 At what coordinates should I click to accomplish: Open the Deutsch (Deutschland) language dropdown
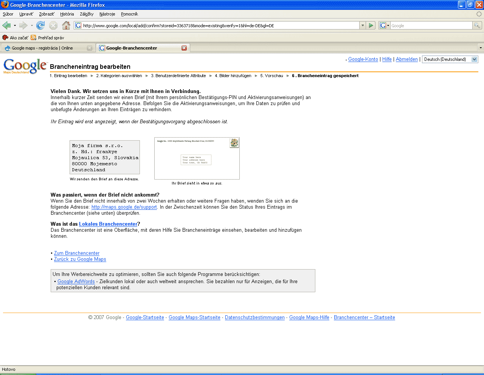click(450, 59)
